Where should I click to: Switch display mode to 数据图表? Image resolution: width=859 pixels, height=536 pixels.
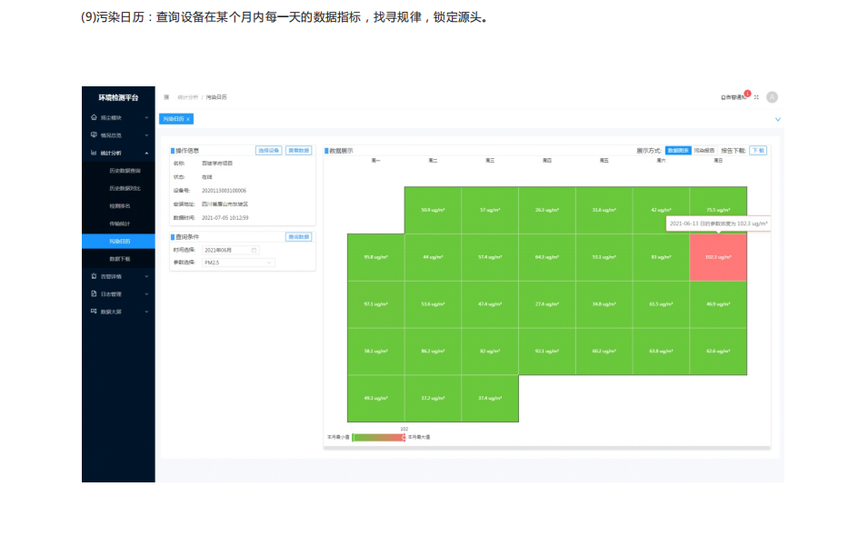(x=677, y=151)
